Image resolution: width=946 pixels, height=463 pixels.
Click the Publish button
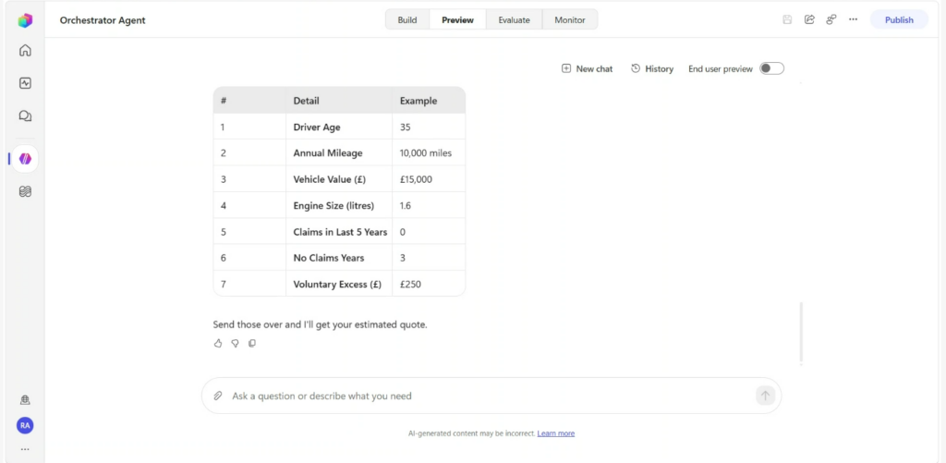899,19
